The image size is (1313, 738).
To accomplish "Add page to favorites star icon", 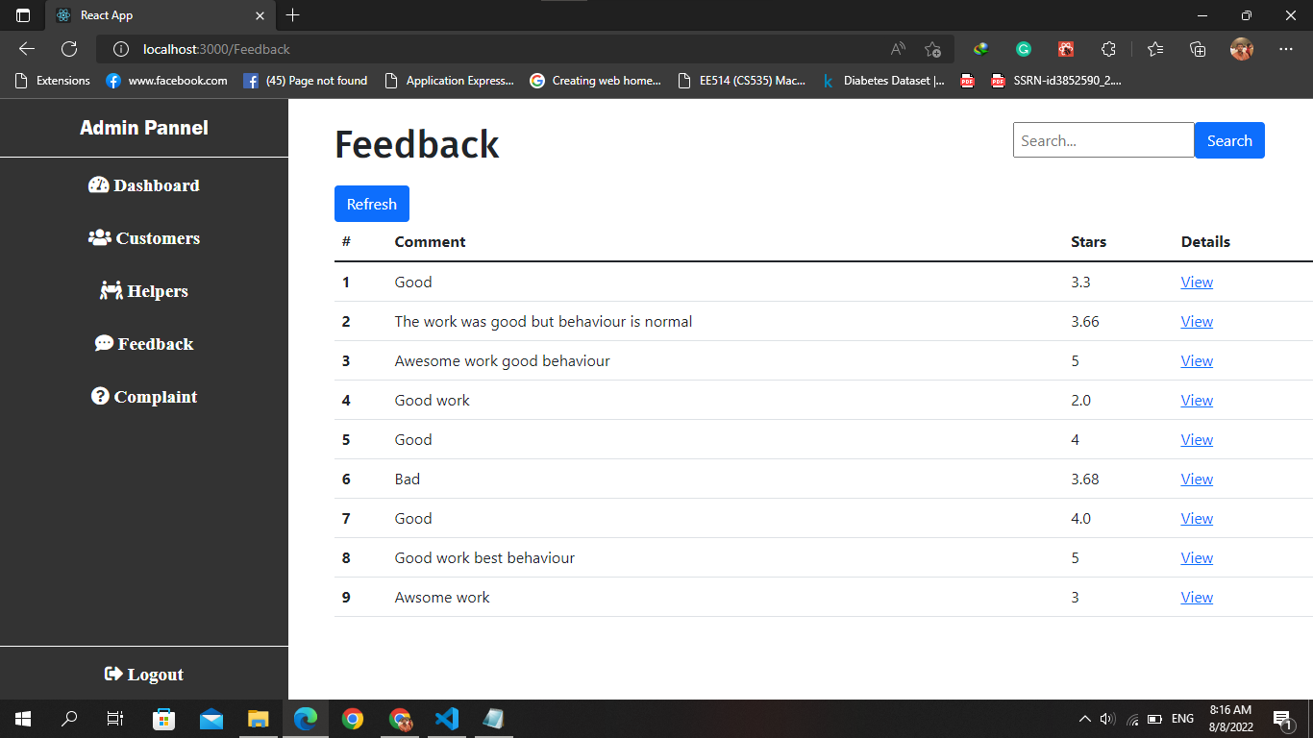I will (x=932, y=49).
